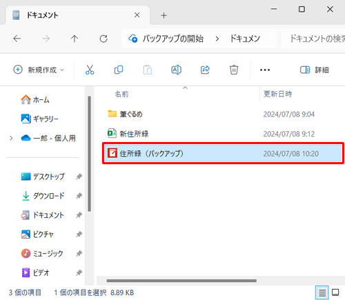Viewport: 345px width, 300px height.
Task: Click the Paste clipboard icon
Action: click(x=148, y=70)
